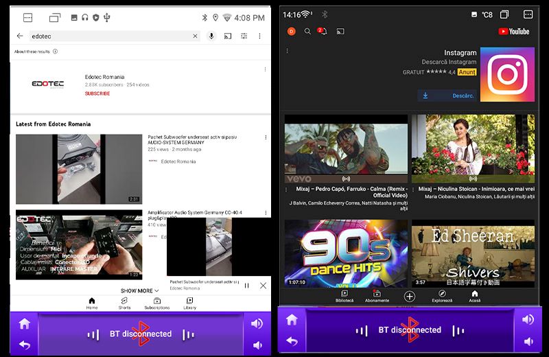This screenshot has height=357, width=549.
Task: Tap the microphone voice search icon
Action: pos(211,36)
